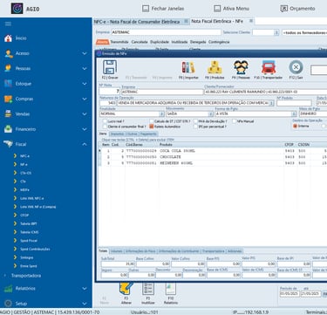Open Transportadora in sidebar

tap(26, 276)
